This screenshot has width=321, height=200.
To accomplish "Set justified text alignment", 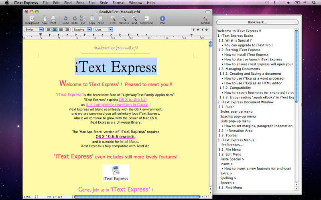I will pyautogui.click(x=61, y=30).
